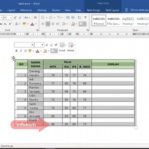
Task: Click Clear All Formatting icon
Action: click(x=35, y=17)
